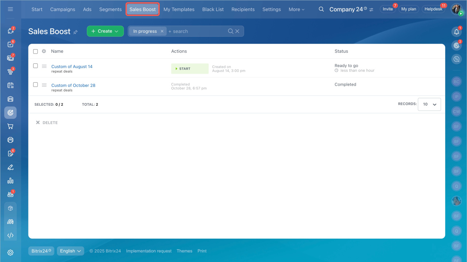Image resolution: width=467 pixels, height=262 pixels.
Task: Open the Custom of August 14 link
Action: click(x=72, y=67)
